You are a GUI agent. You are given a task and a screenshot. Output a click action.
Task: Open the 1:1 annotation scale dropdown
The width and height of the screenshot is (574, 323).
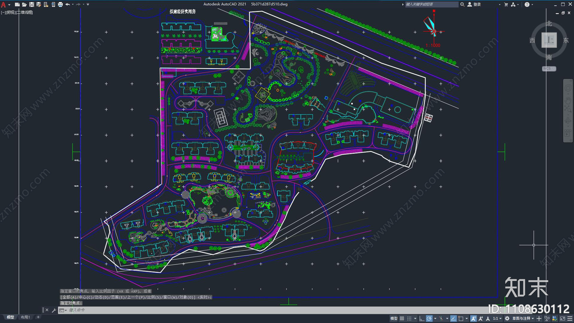(x=497, y=318)
